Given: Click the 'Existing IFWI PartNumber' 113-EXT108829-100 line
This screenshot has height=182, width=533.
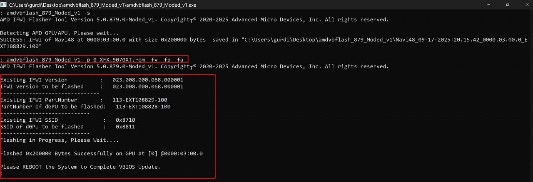Looking at the screenshot, I should pos(84,100).
